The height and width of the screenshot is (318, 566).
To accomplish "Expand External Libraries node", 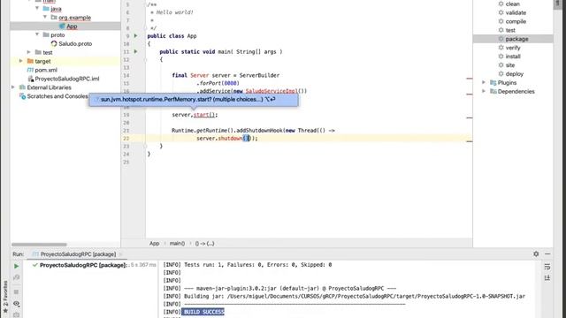I will 13,87.
